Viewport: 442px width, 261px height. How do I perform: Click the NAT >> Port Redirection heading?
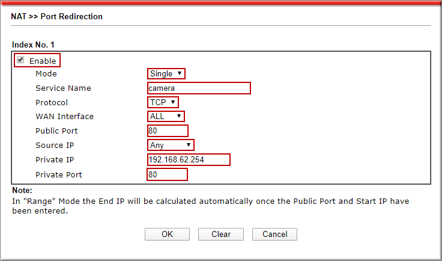[x=57, y=17]
